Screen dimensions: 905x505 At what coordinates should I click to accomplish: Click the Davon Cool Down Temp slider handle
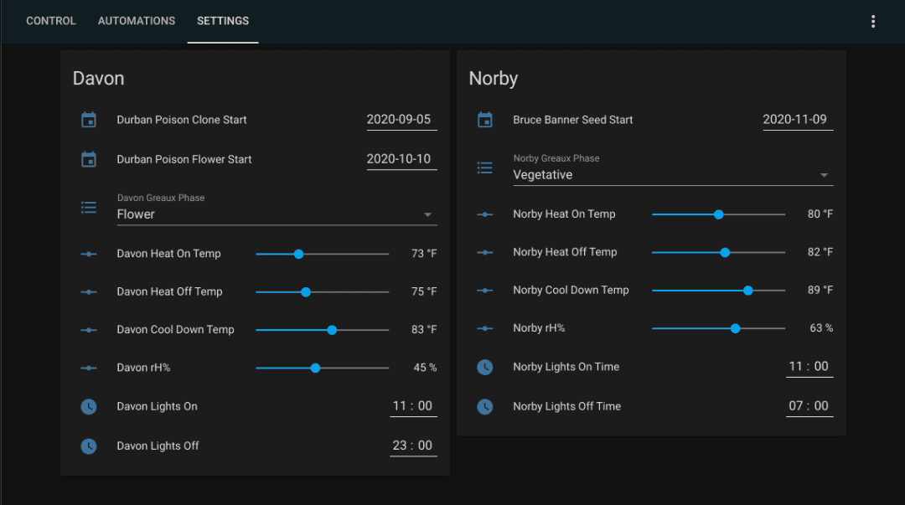point(332,330)
